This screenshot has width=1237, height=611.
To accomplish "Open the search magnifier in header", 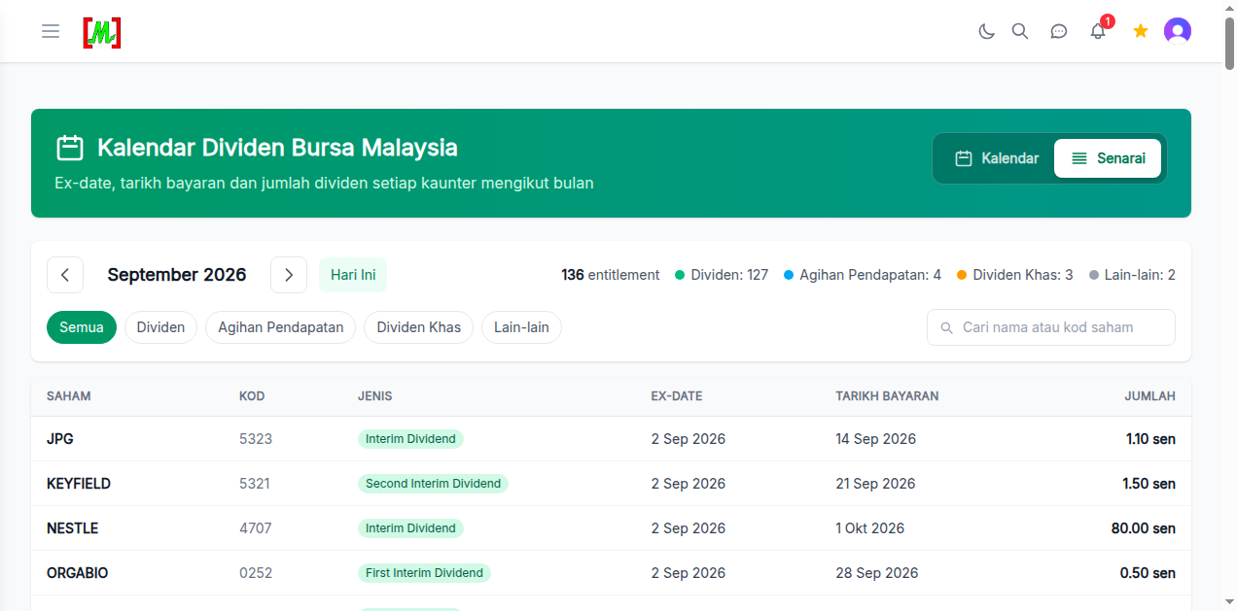I will 1020,31.
